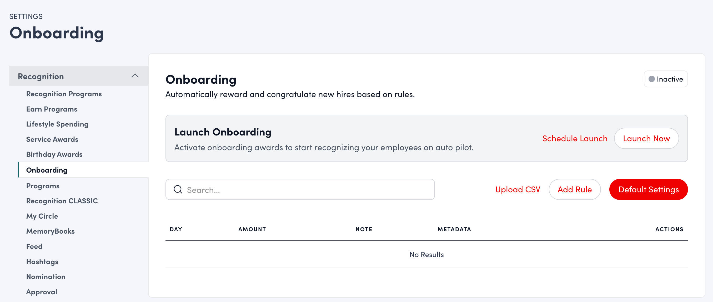Image resolution: width=713 pixels, height=302 pixels.
Task: Open the Feed settings section
Action: [34, 246]
